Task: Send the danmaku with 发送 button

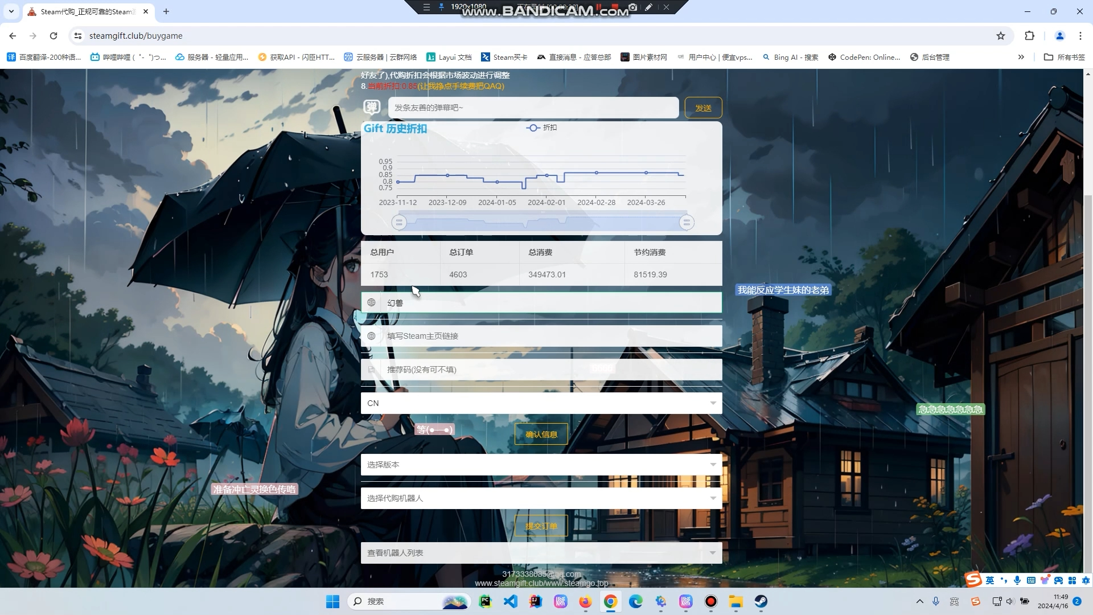Action: pos(703,108)
